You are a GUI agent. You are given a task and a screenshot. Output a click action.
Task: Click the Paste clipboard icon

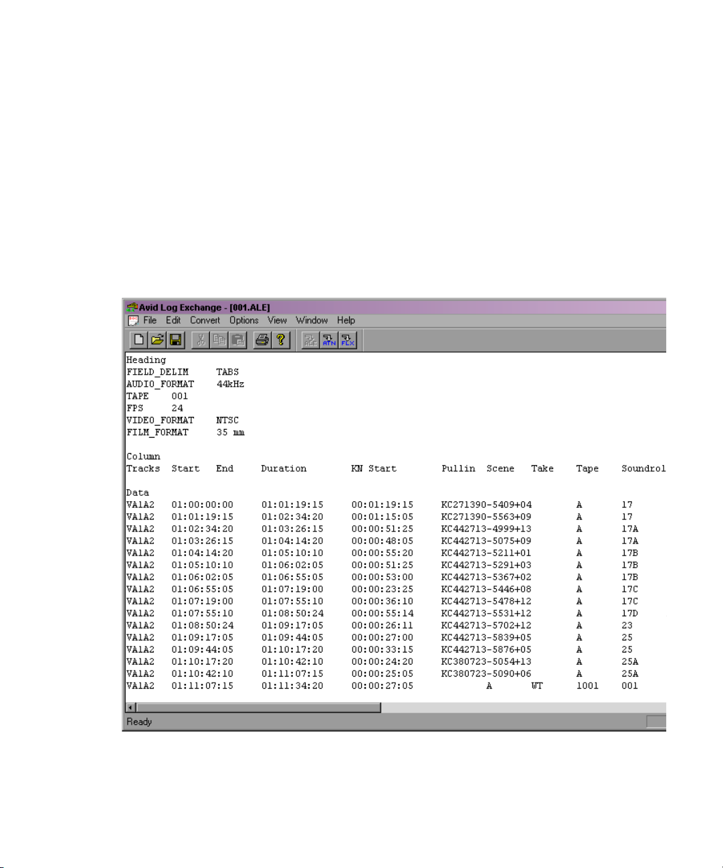click(x=238, y=340)
